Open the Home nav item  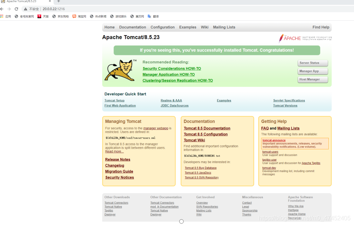coord(109,27)
